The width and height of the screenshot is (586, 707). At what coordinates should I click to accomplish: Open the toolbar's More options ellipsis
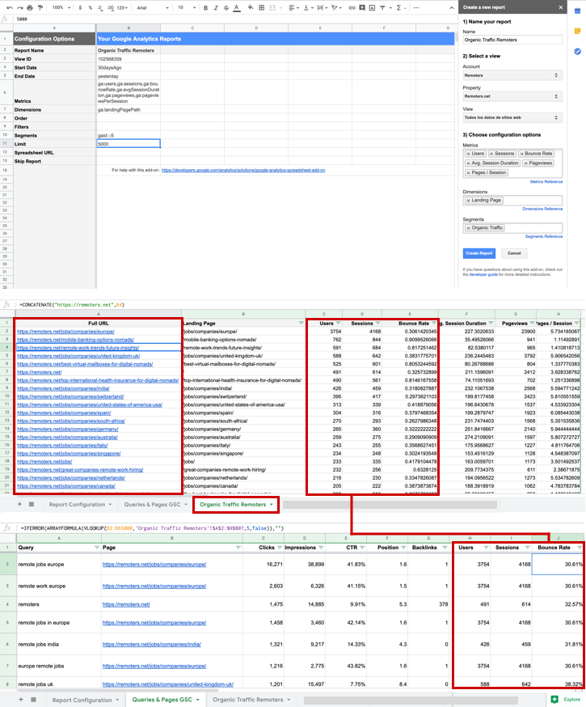(415, 7)
